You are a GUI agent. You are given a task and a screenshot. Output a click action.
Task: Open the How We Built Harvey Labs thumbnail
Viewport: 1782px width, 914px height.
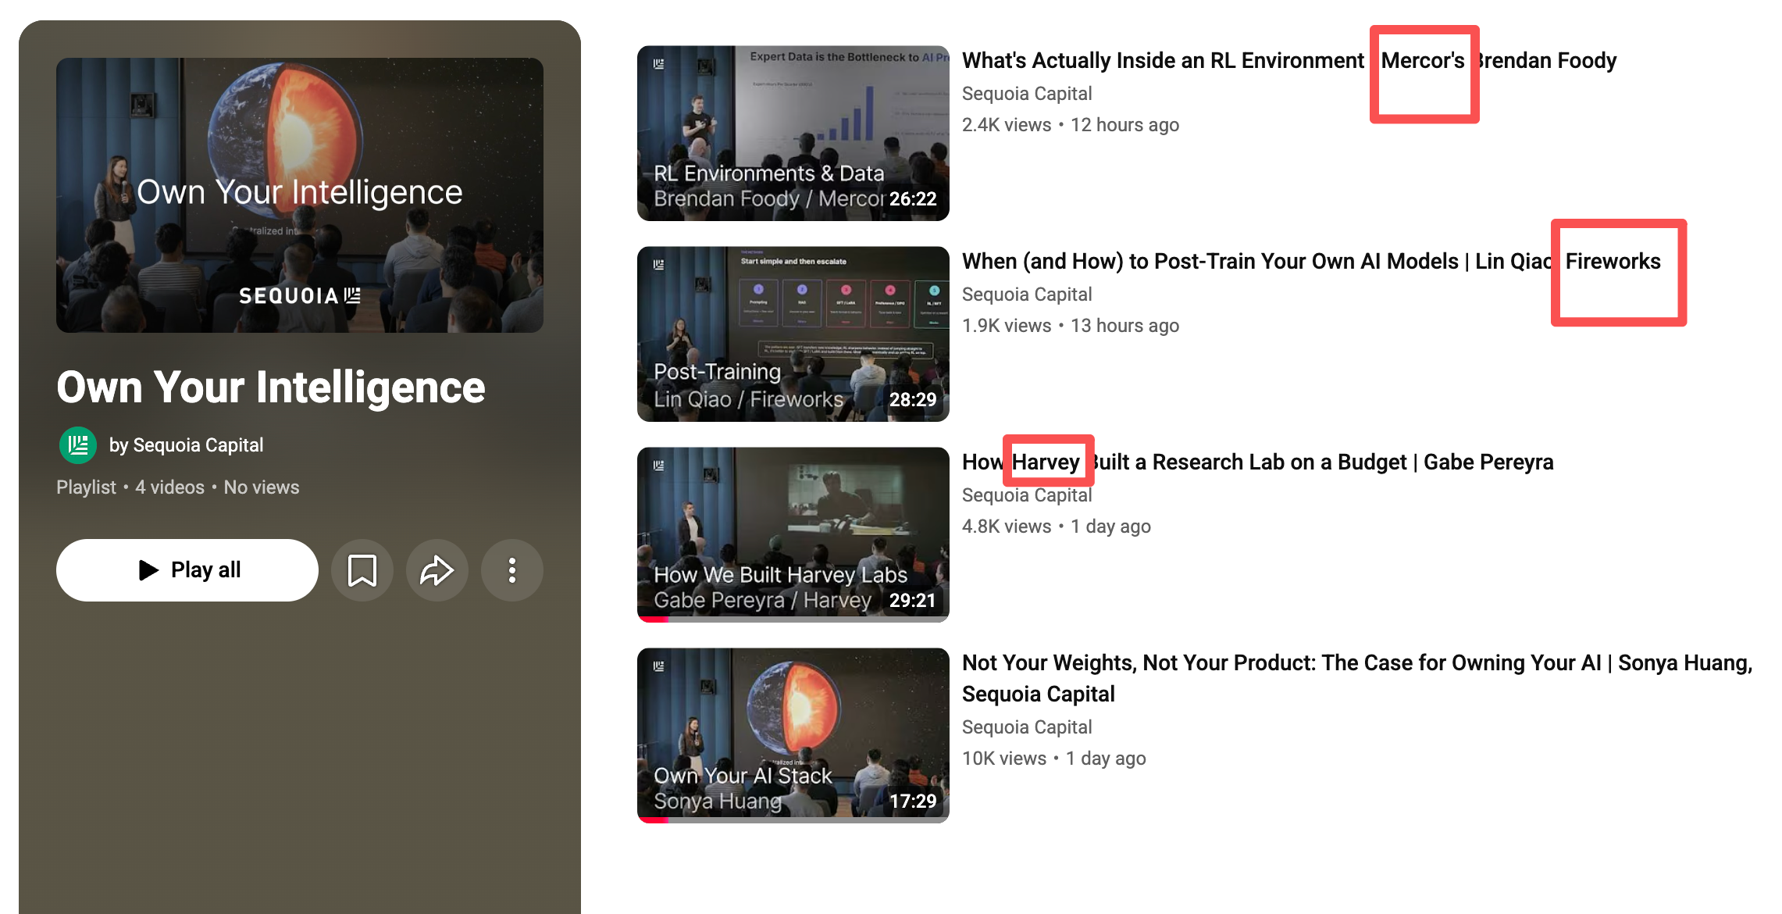pos(793,534)
